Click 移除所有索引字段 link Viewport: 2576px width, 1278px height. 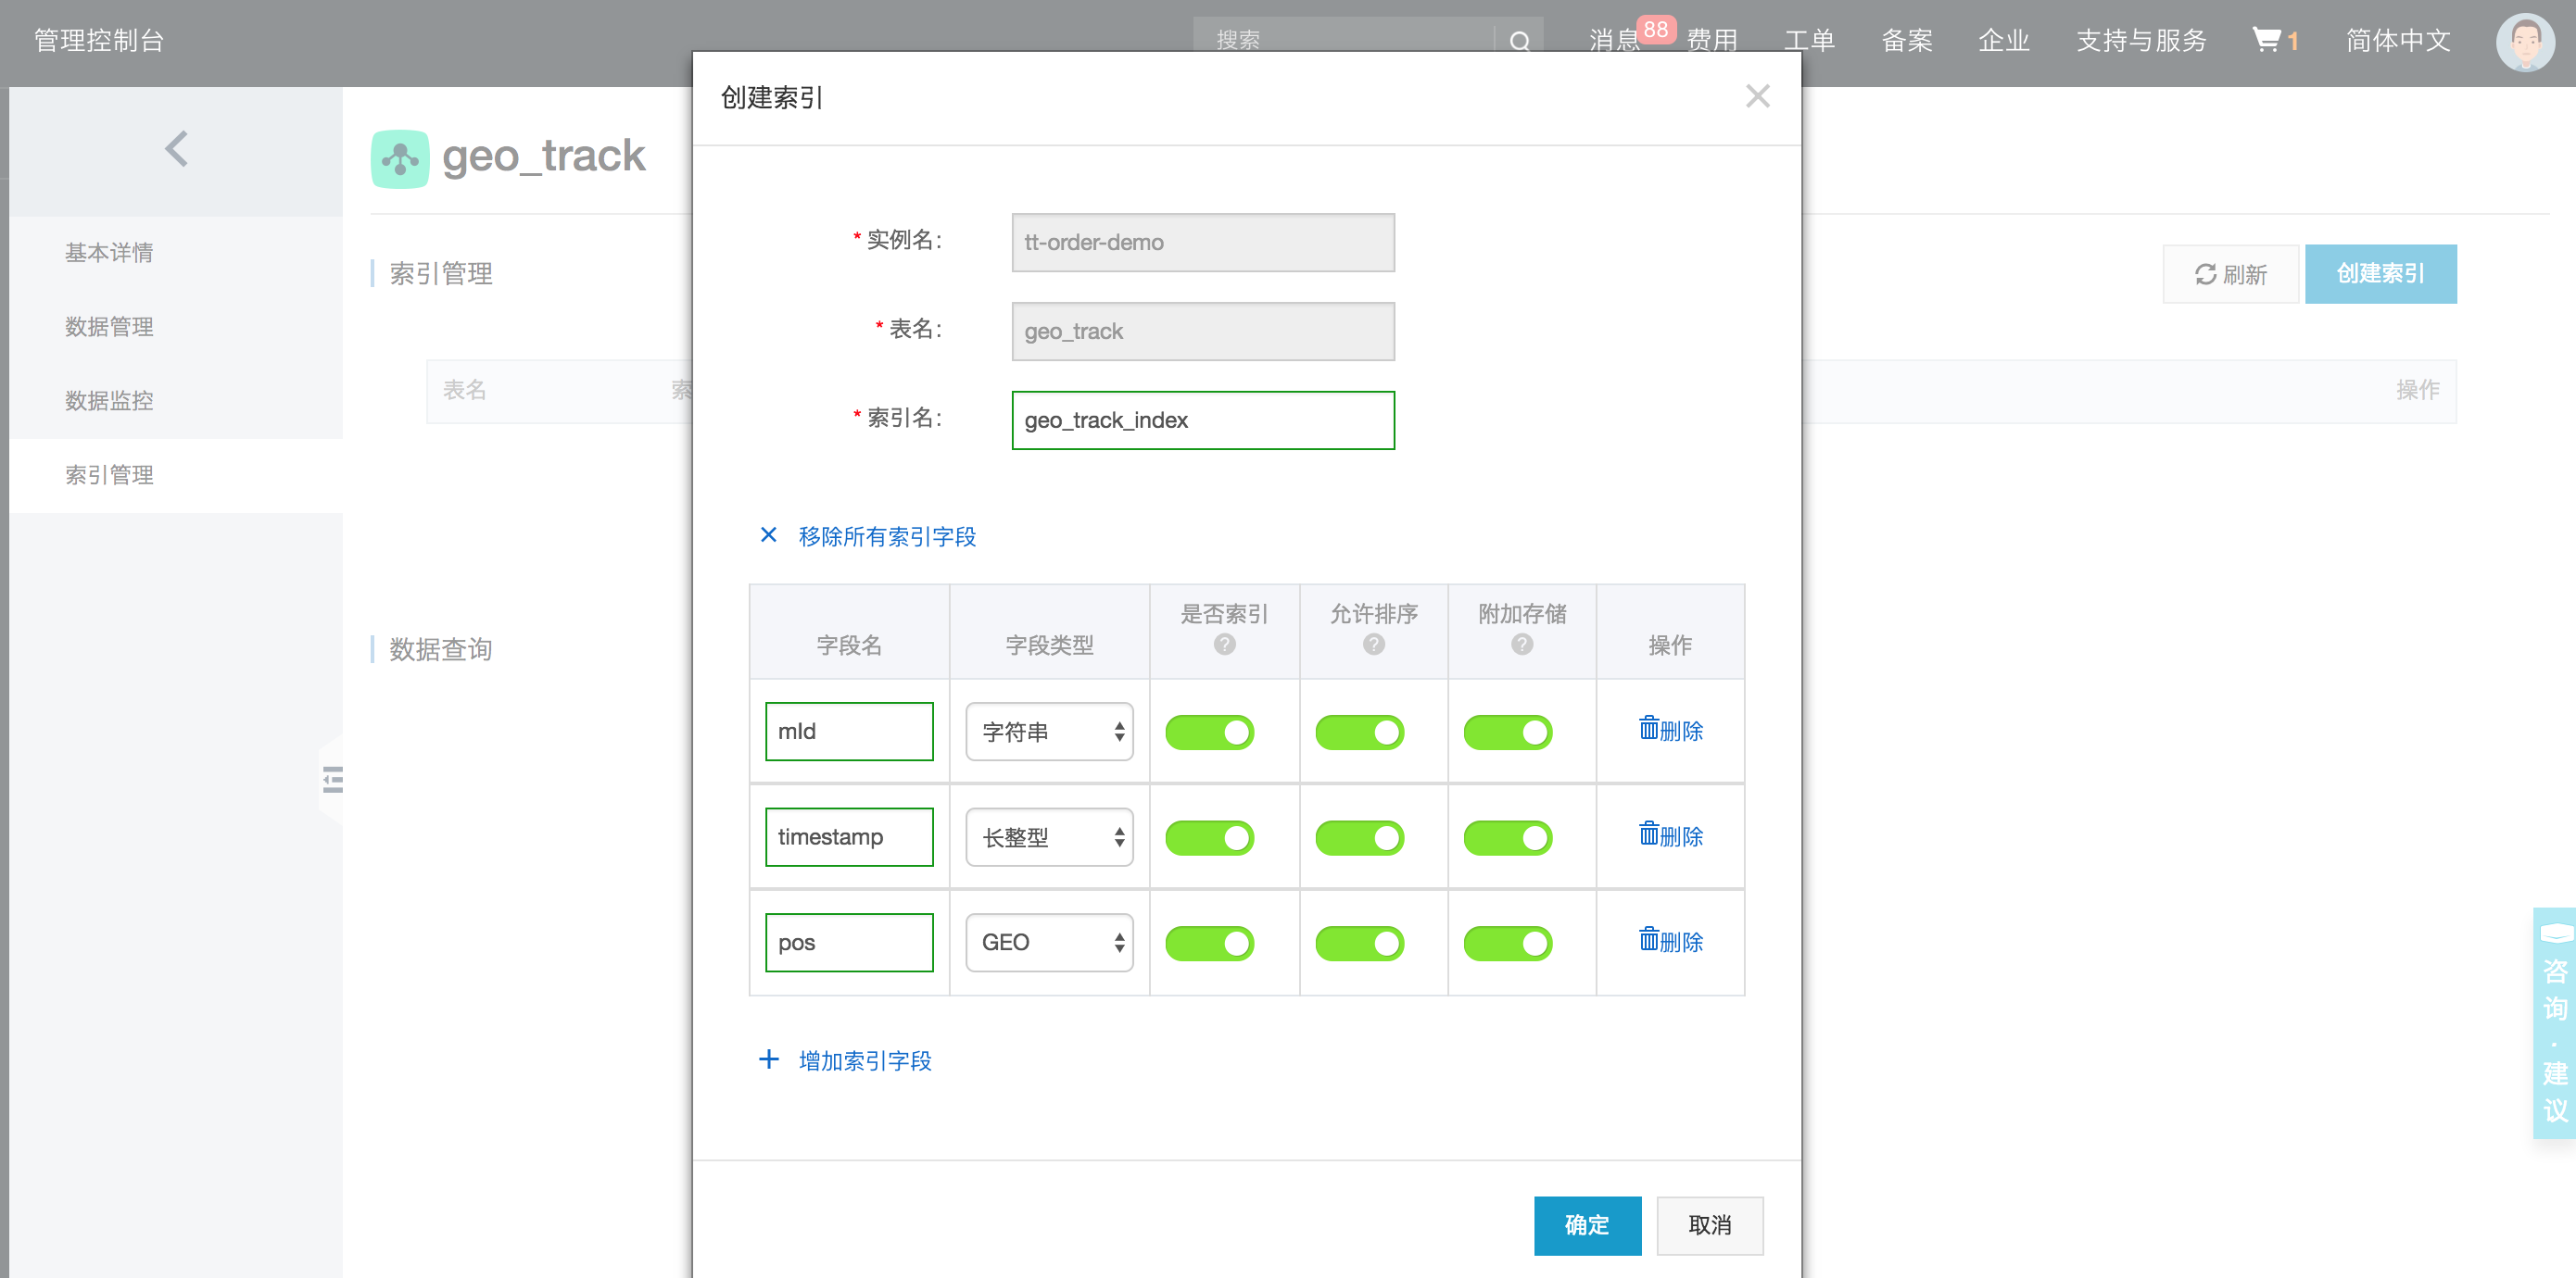(x=886, y=536)
